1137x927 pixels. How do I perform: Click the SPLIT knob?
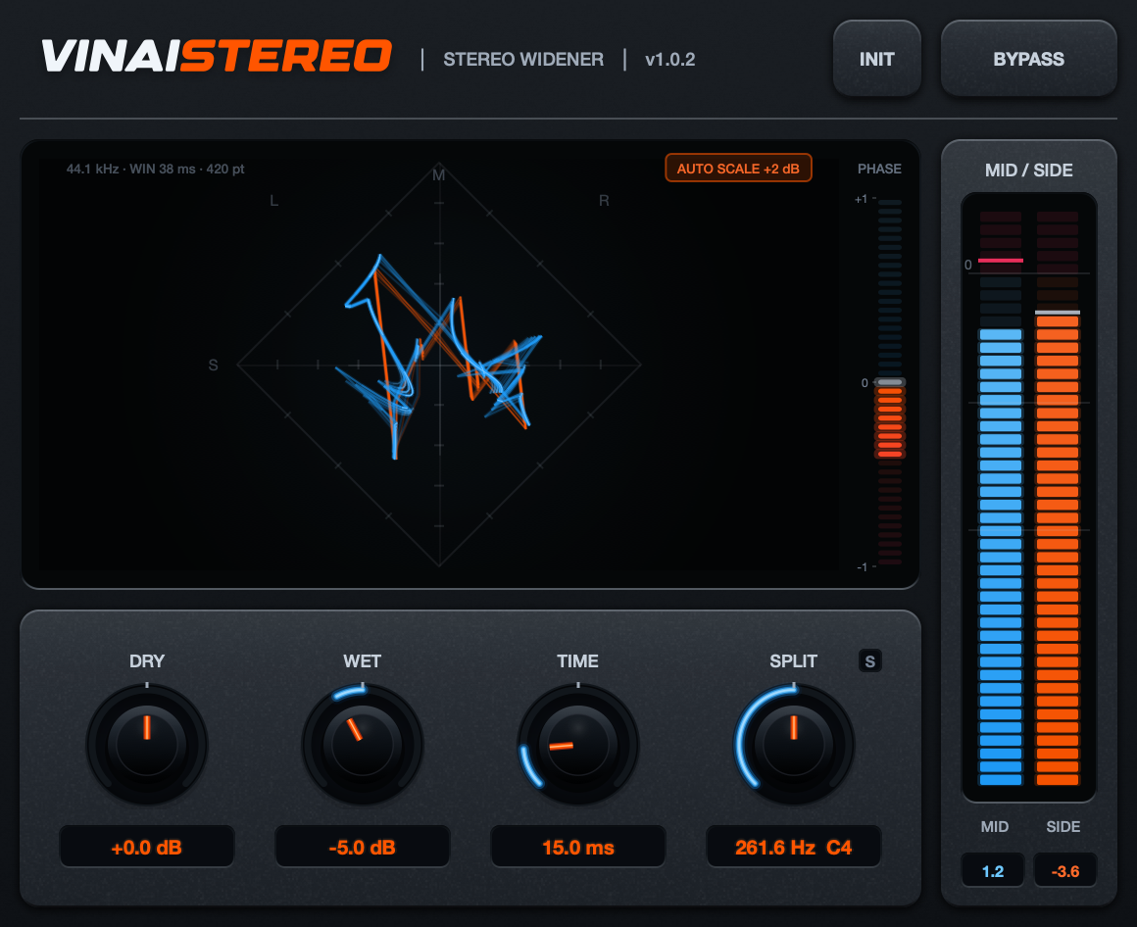click(x=793, y=744)
